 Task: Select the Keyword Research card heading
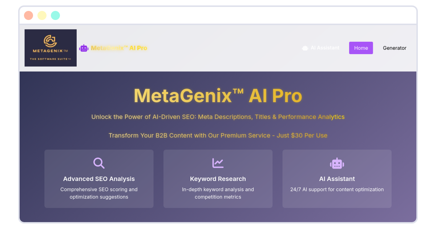click(218, 179)
